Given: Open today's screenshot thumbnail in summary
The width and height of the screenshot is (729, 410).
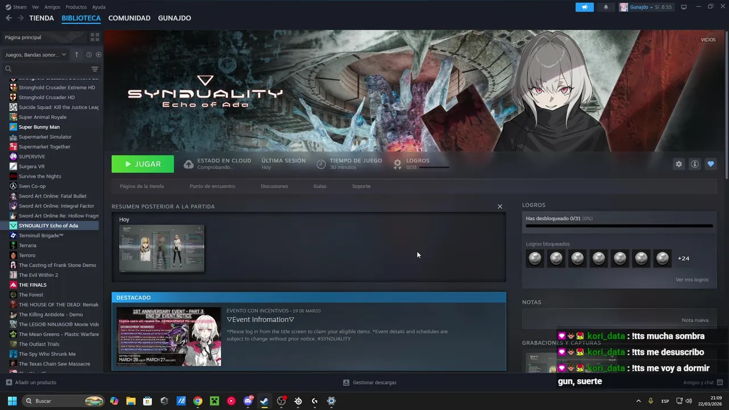Looking at the screenshot, I should [162, 248].
